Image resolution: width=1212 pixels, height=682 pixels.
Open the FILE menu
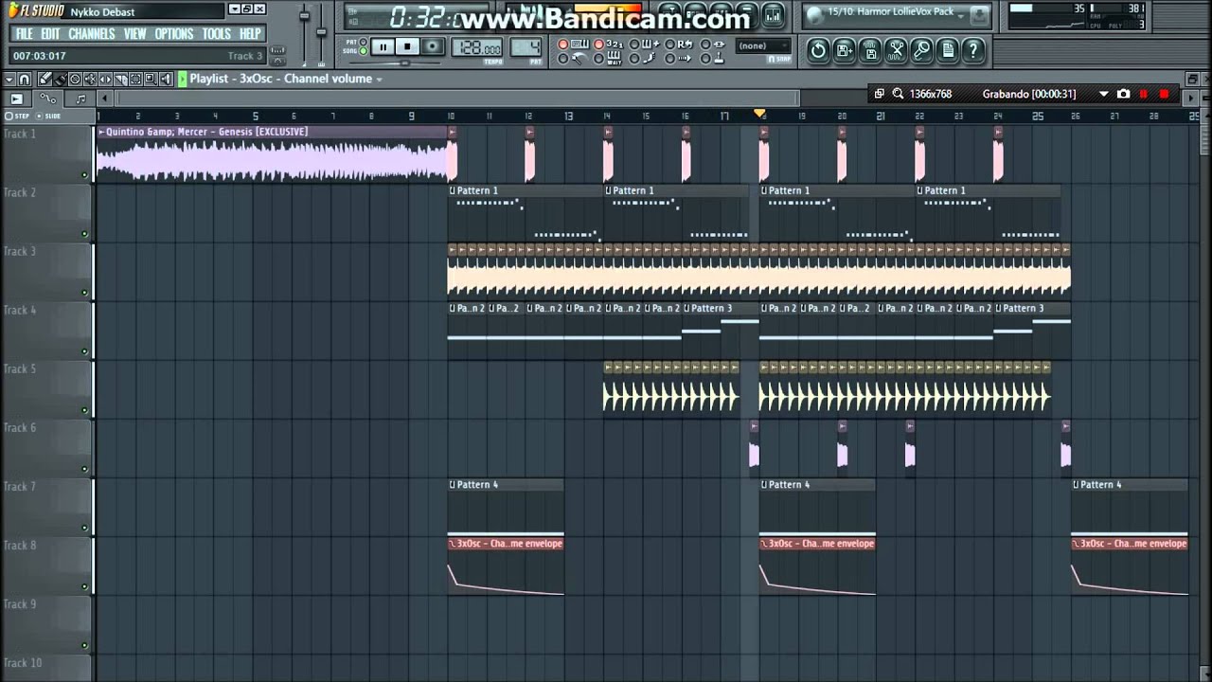(24, 33)
